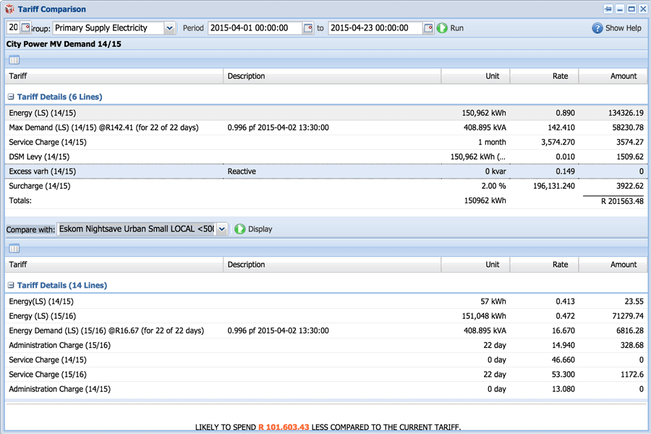Viewport: 651px width, 434px height.
Task: Click the green Display icon
Action: 240,229
